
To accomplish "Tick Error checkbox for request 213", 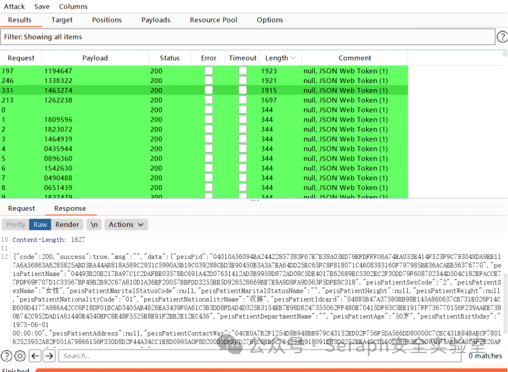I will [x=208, y=100].
